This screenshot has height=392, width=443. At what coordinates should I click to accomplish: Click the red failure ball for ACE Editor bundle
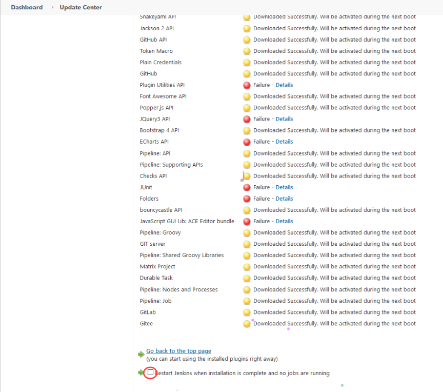(x=247, y=221)
